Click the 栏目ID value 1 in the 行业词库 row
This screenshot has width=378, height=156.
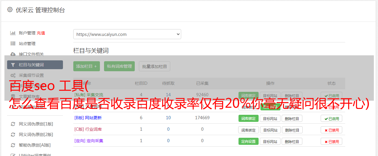(x=141, y=129)
